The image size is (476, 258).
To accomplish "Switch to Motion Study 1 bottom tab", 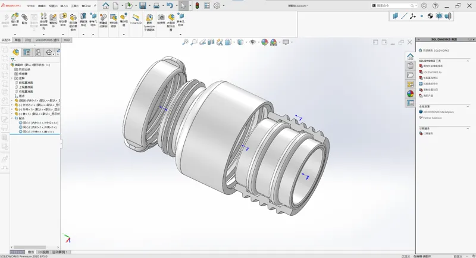I will click(59, 252).
